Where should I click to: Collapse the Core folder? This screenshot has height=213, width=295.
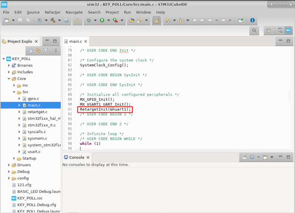9,79
